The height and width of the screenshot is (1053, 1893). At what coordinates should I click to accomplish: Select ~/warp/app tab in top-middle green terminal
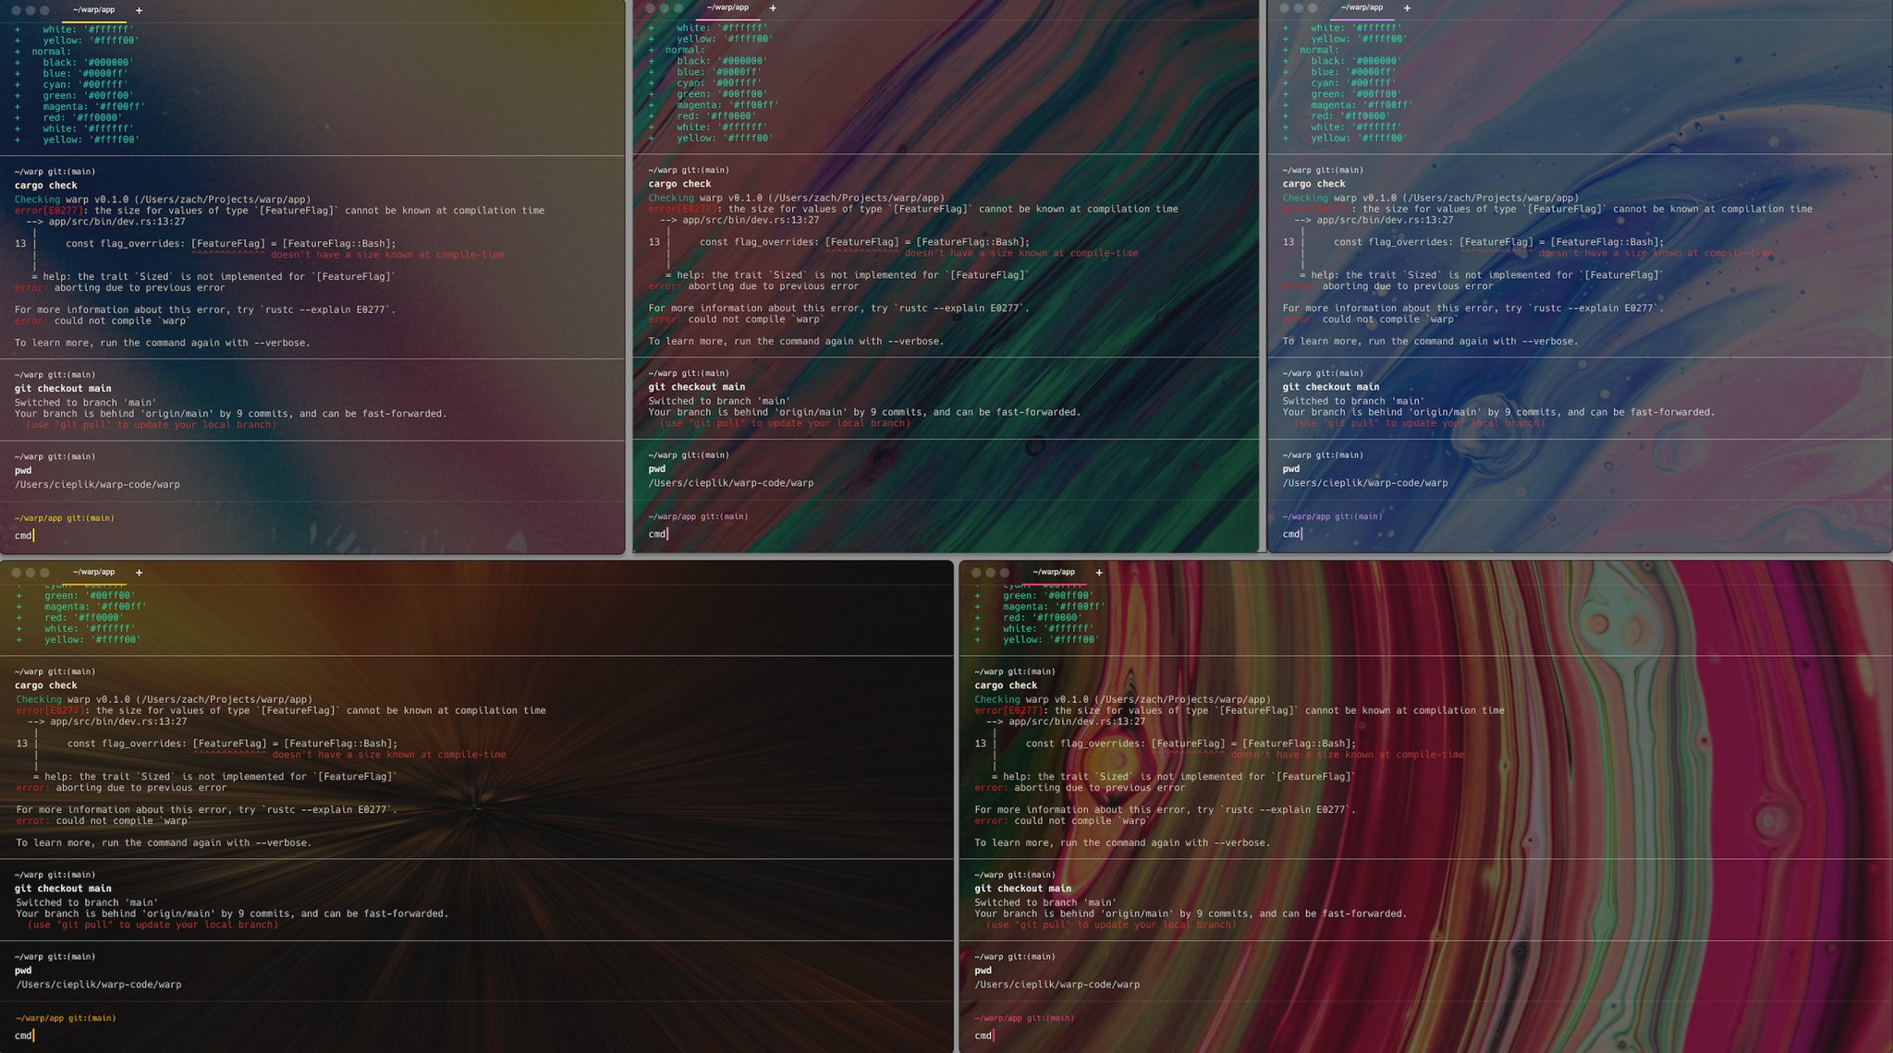point(727,8)
